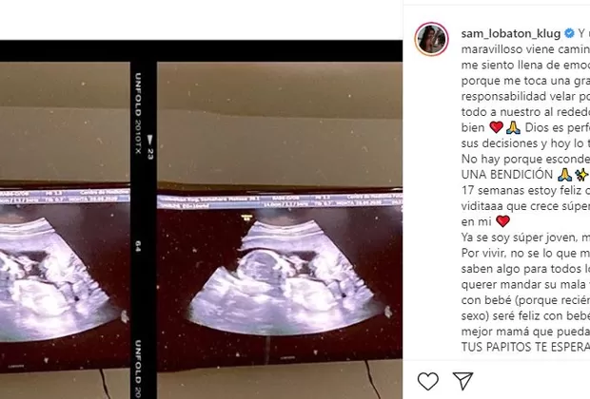
Task: Click the praying hands emoji after "BENDICIÓN"
Action: [x=565, y=175]
